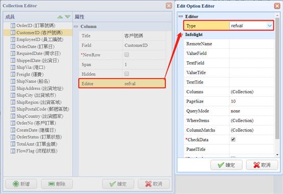Screen dimensions: 283x194
Task: Open the Type dropdown arrow
Action: pos(270,26)
